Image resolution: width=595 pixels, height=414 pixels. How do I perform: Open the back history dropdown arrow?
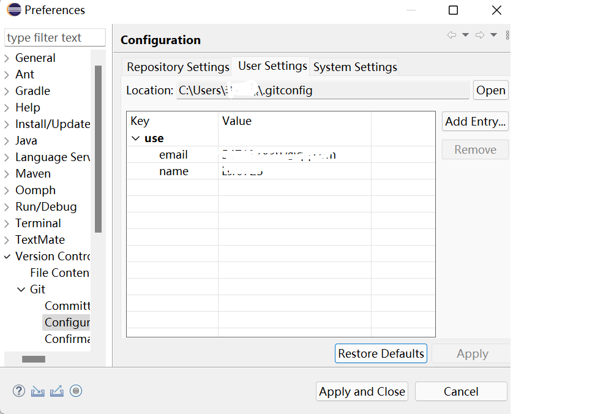pyautogui.click(x=465, y=35)
